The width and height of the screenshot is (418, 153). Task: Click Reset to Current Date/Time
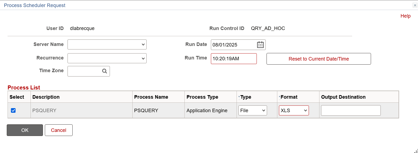(319, 59)
